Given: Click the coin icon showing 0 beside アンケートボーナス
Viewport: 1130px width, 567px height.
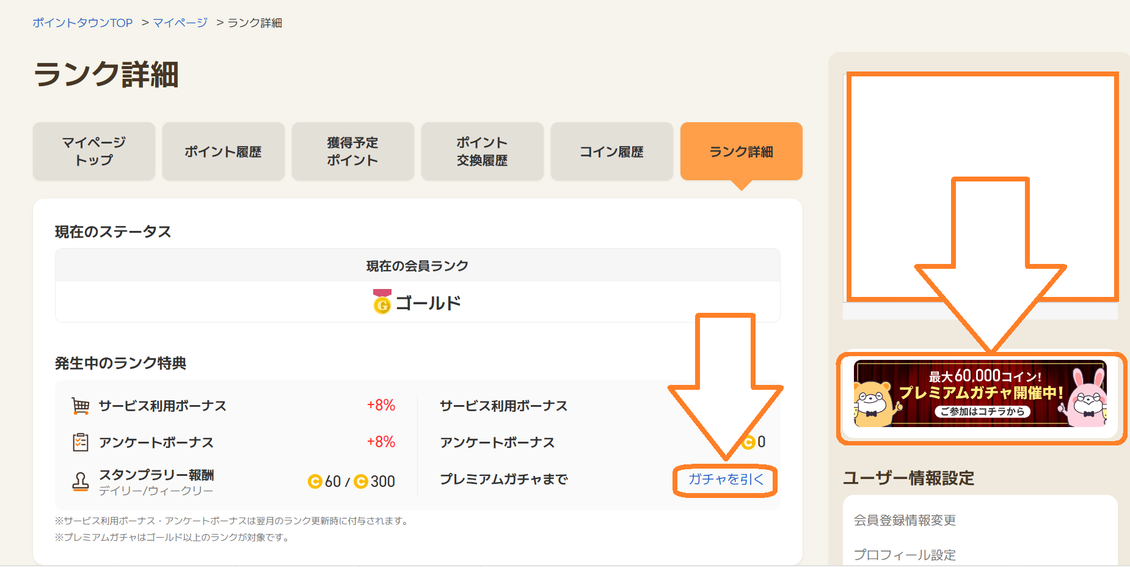Looking at the screenshot, I should tap(750, 442).
